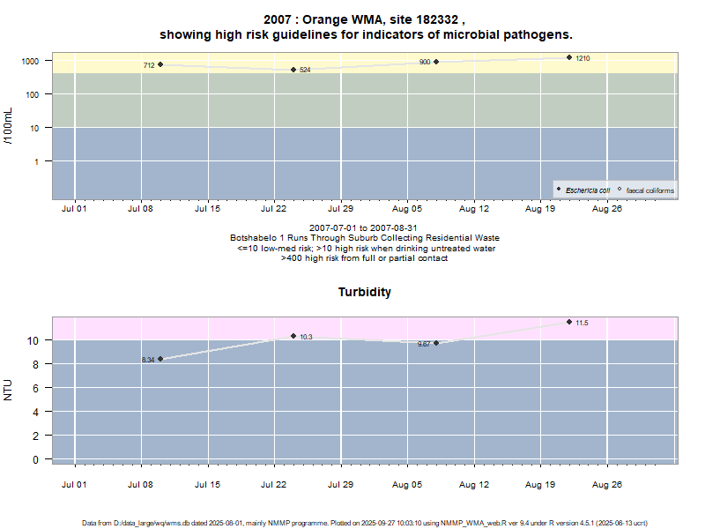This screenshot has width=705, height=529.
Task: Click the data source footer text
Action: (x=364, y=523)
